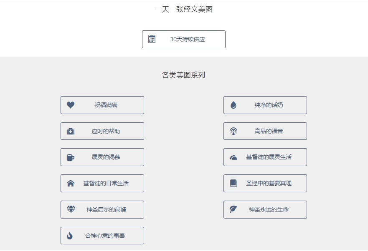
Task: Open the 属灵的渴慕 series
Action: (106, 157)
